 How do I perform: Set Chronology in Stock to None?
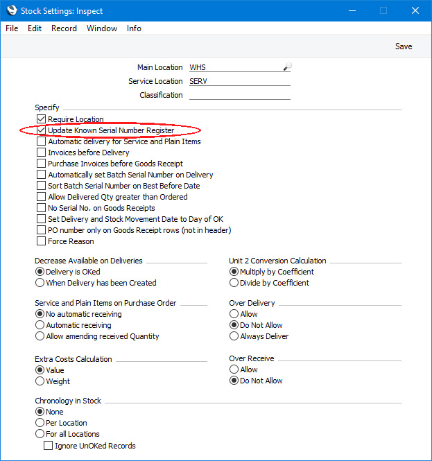(40, 412)
